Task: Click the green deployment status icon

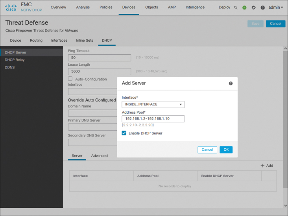Action: click(244, 7)
